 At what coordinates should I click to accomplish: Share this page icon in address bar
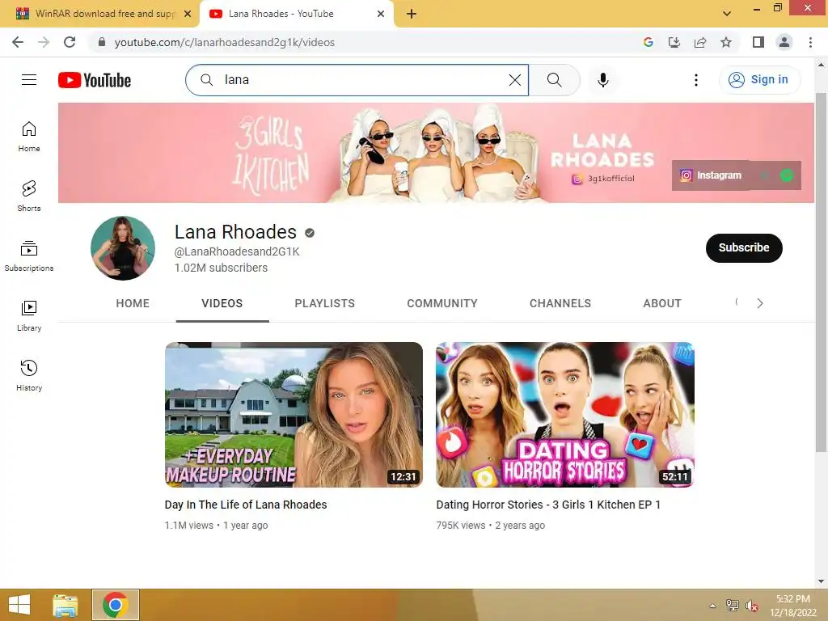tap(700, 42)
